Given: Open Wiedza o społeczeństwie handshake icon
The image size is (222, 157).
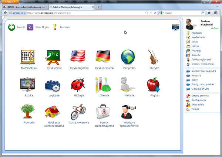Looking at the screenshot, I should click(128, 112).
